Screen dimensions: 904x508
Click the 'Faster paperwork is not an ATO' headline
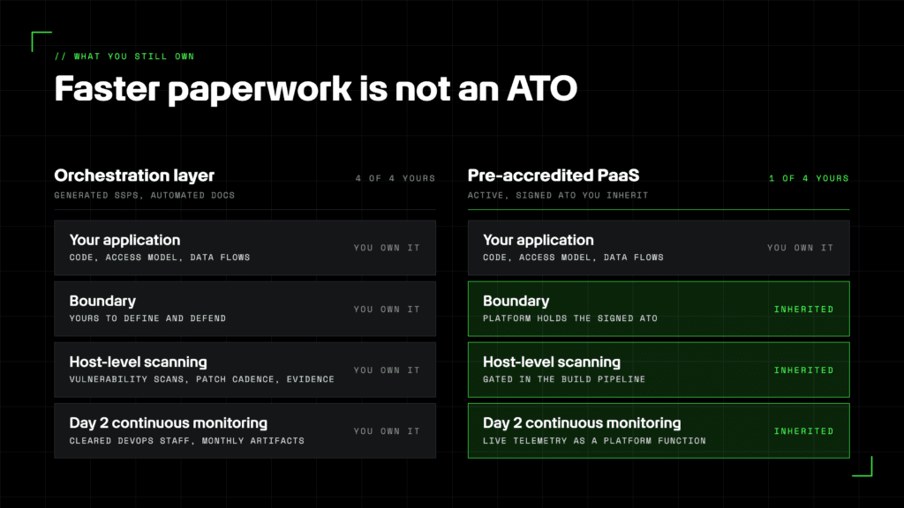[x=315, y=89]
